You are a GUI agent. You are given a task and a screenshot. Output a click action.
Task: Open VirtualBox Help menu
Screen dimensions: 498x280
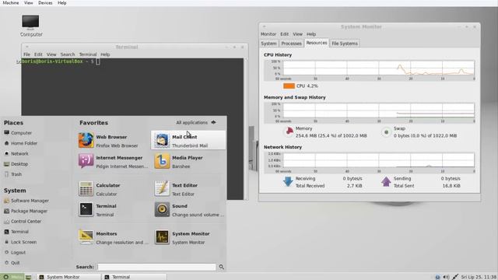click(x=62, y=3)
